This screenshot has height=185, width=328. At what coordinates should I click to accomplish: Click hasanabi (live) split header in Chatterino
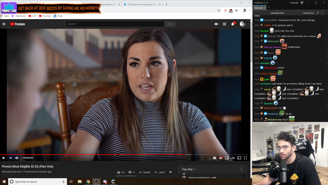coord(277,13)
